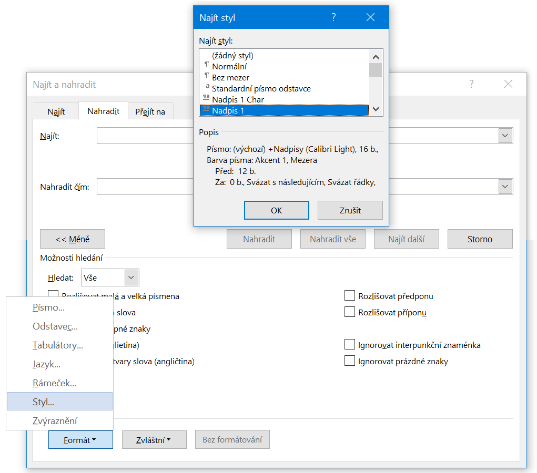This screenshot has height=473, width=537.
Task: Choose Standardní písmo odstavce style
Action: tap(261, 89)
